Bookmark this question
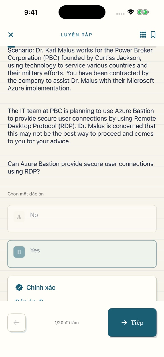Viewport: 164px width, 357px height. pos(153,35)
